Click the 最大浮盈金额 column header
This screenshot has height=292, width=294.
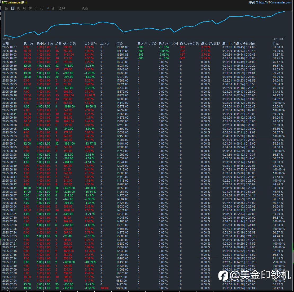[189, 43]
